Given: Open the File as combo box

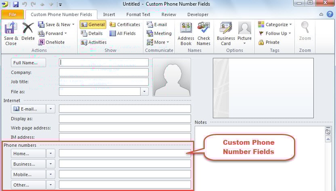Looking at the screenshot, I should (145, 91).
